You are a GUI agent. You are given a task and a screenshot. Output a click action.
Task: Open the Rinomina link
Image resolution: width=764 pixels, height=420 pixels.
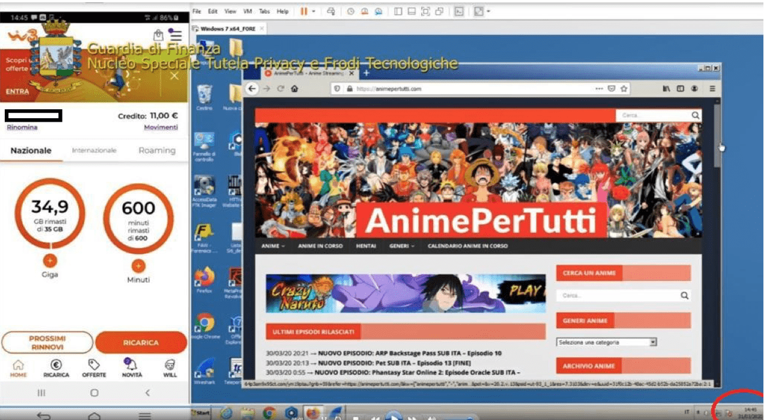(21, 128)
